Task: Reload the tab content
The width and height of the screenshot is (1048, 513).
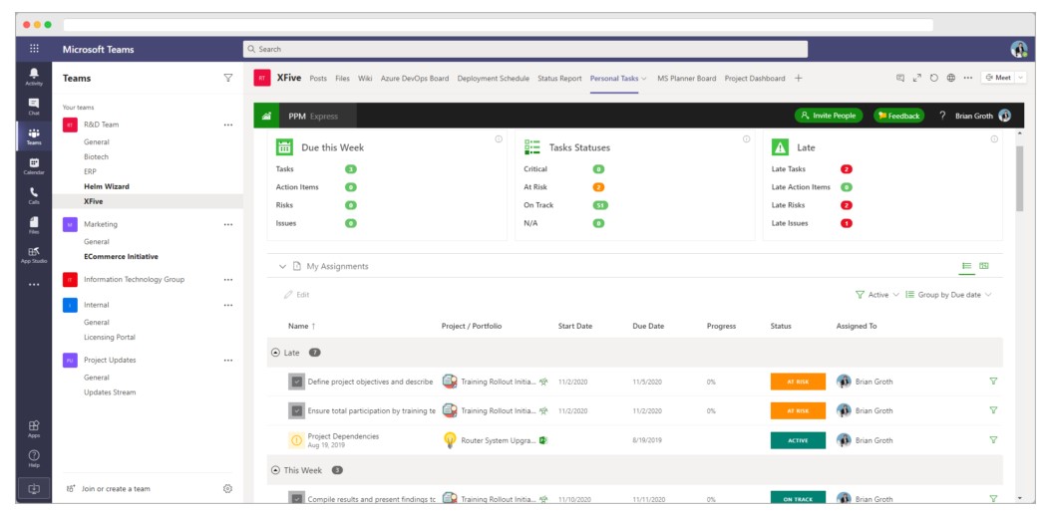Action: [x=933, y=78]
